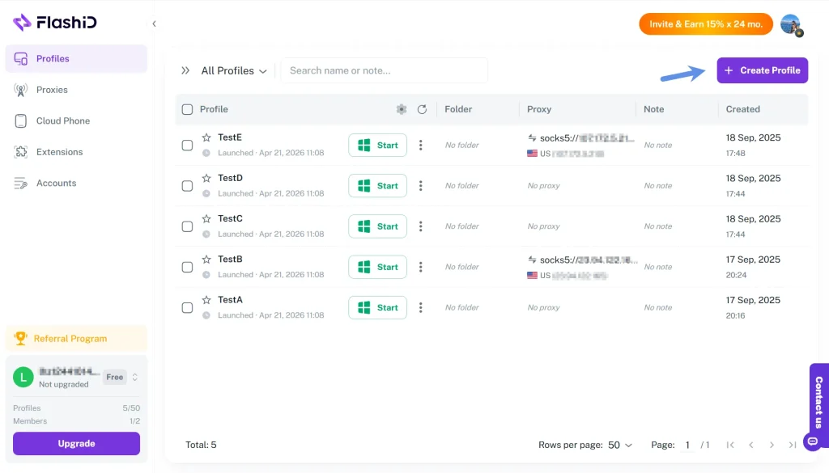Viewport: 829px width, 473px height.
Task: Expand folder panel with double-chevron icon
Action: pyautogui.click(x=185, y=70)
